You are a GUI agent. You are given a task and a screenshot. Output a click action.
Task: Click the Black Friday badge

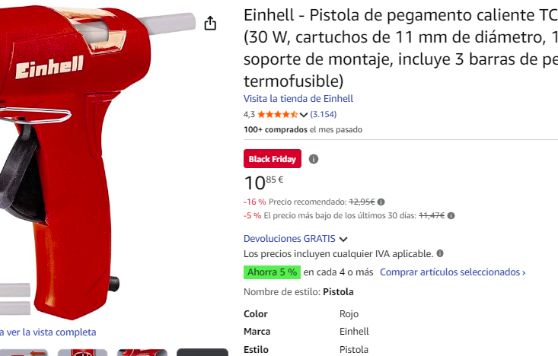(x=273, y=159)
